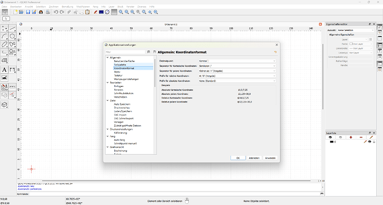The image size is (383, 205).
Task: Open Dezimalpunkt dropdown
Action: pyautogui.click(x=237, y=61)
